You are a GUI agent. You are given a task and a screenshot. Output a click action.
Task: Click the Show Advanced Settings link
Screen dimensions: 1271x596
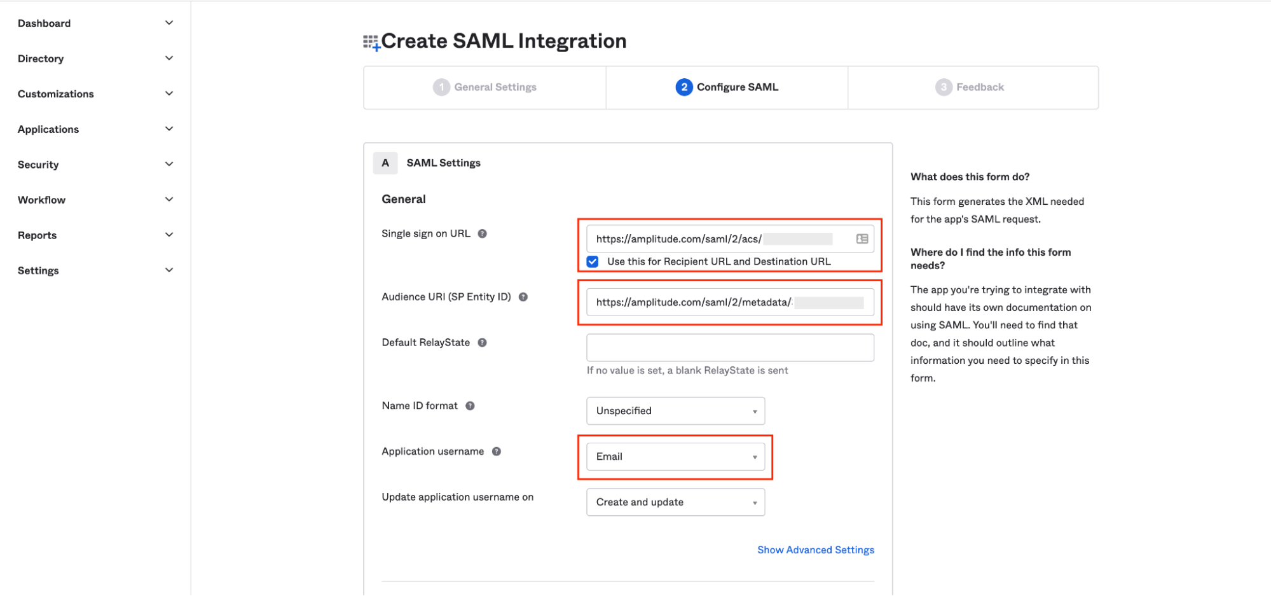click(x=815, y=550)
